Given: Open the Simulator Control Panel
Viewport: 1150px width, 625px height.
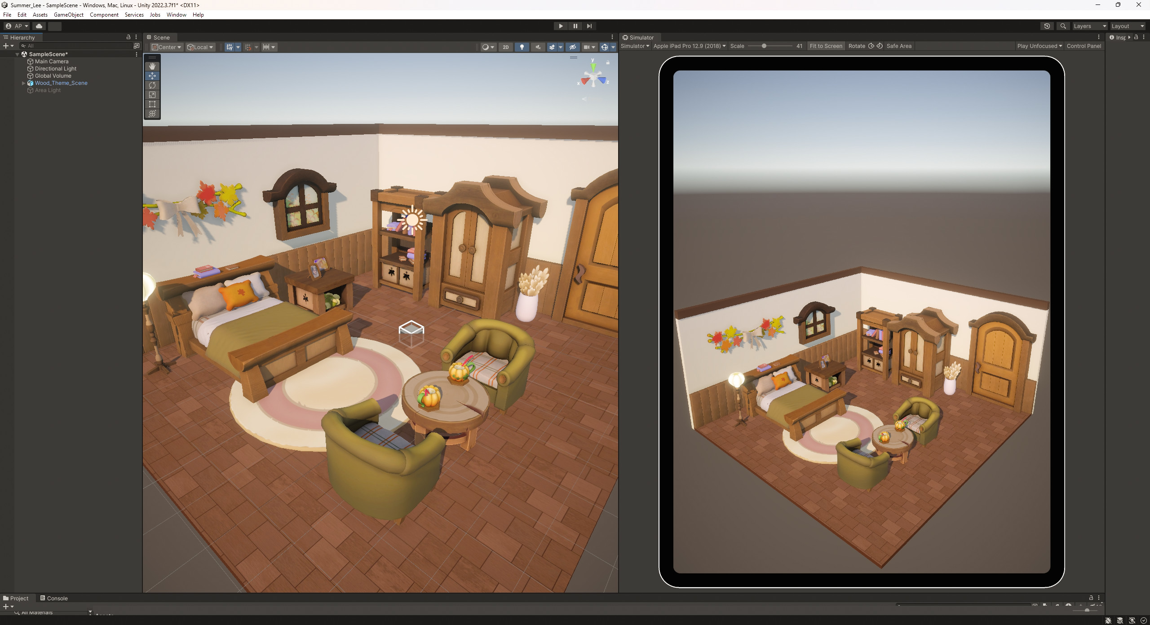Looking at the screenshot, I should click(x=1084, y=46).
